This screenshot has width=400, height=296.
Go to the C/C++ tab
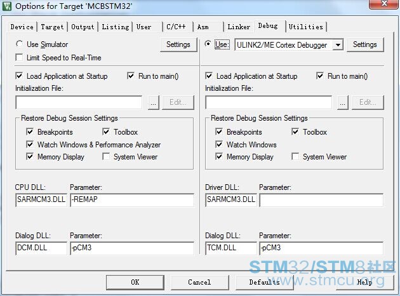click(x=178, y=27)
